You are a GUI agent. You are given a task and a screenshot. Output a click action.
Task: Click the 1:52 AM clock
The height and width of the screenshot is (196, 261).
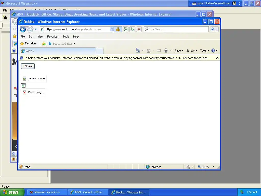tap(252, 192)
